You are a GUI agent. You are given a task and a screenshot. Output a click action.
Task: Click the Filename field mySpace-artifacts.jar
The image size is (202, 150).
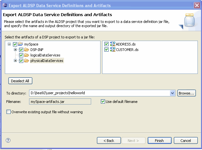(x=60, y=102)
